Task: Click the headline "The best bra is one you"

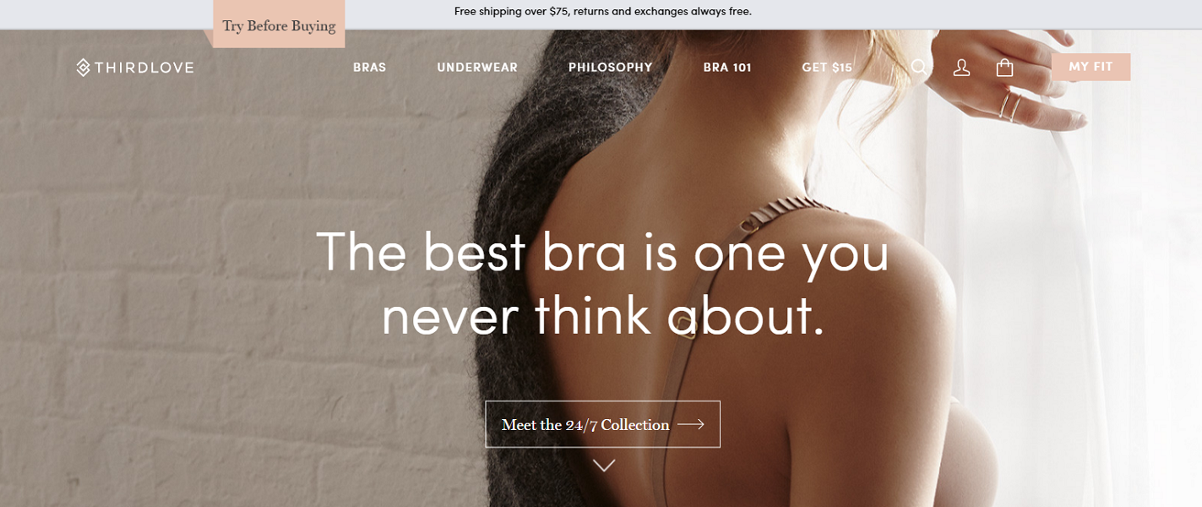Action: coord(602,251)
